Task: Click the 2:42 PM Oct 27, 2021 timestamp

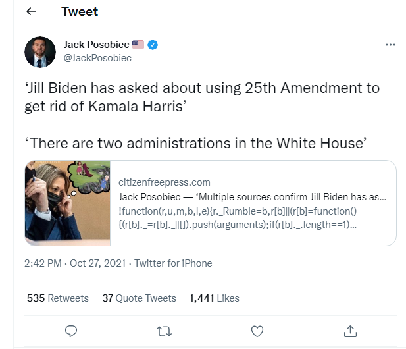Action: [75, 263]
